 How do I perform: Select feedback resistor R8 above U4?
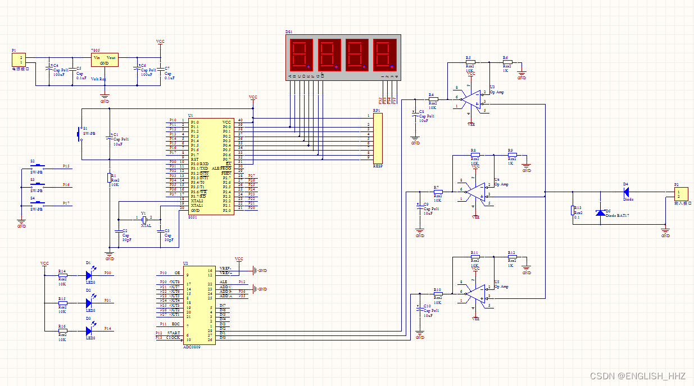click(x=474, y=155)
